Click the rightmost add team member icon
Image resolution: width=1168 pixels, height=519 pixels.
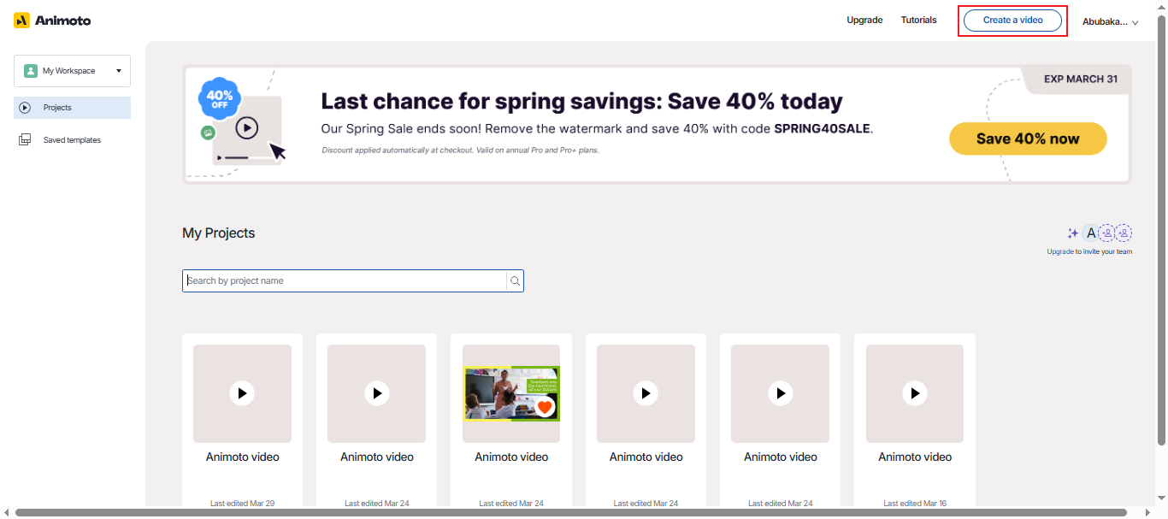[1124, 233]
